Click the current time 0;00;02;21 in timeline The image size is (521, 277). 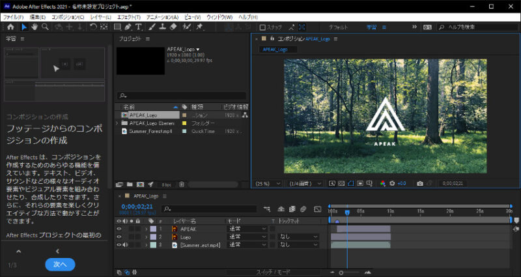point(137,207)
